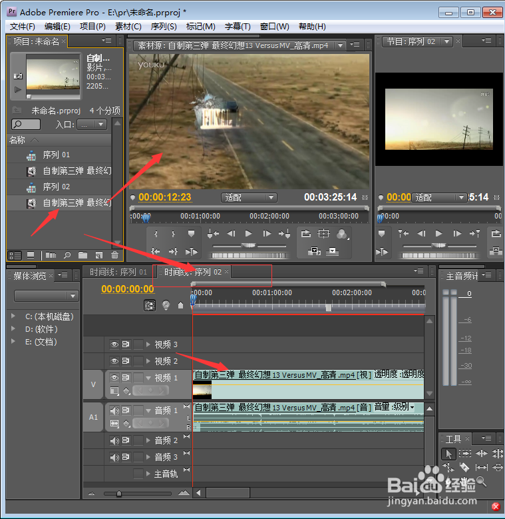Step back one frame in source monitor
Screen dimensions: 505x519
(232, 234)
